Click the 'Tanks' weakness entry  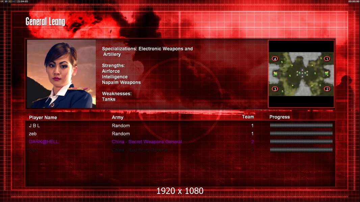109,99
